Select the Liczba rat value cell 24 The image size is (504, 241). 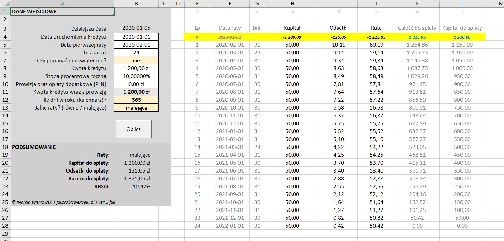tap(136, 52)
